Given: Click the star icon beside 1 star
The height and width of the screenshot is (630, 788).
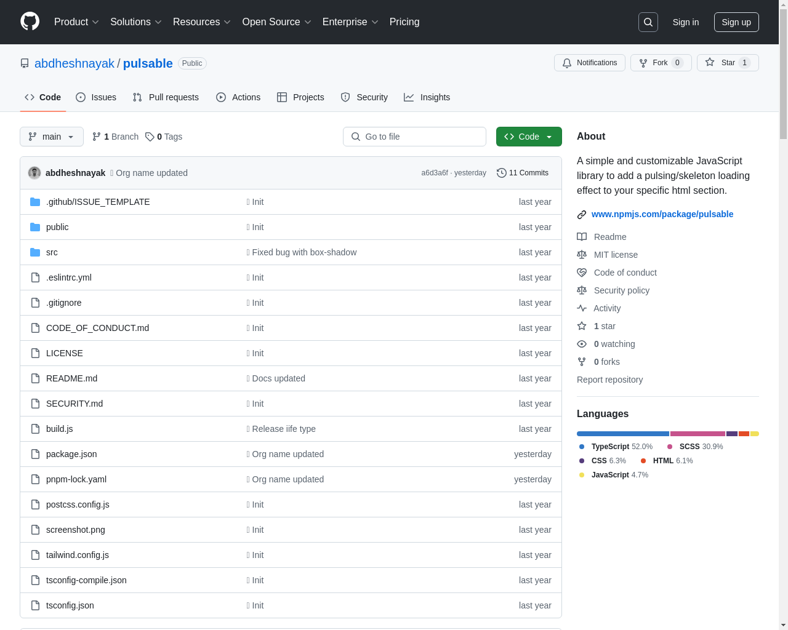Looking at the screenshot, I should point(582,326).
